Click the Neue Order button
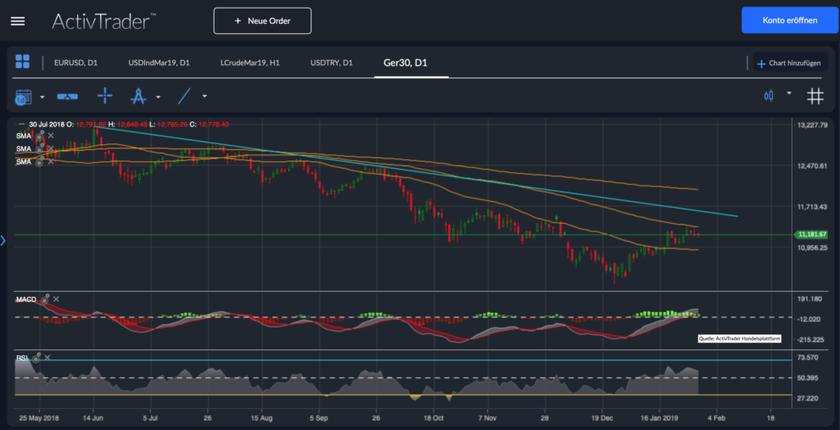This screenshot has height=430, width=840. click(x=262, y=21)
